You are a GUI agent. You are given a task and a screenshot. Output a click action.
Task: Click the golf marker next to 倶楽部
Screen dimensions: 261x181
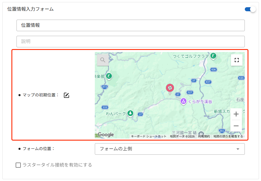(x=109, y=76)
